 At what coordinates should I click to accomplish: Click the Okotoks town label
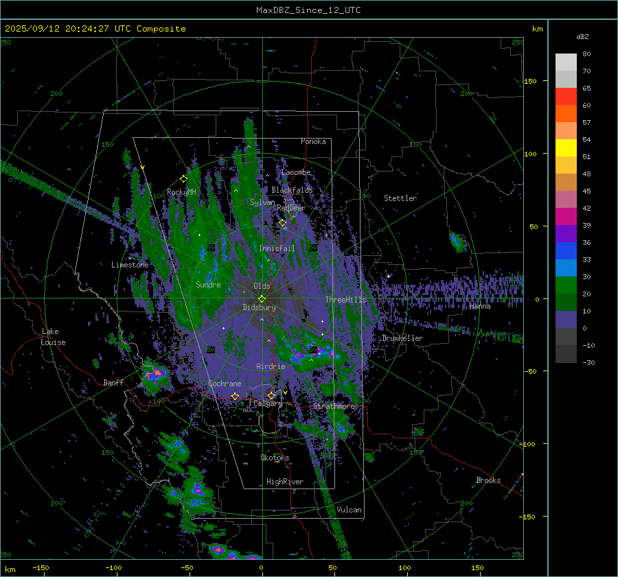[x=275, y=458]
